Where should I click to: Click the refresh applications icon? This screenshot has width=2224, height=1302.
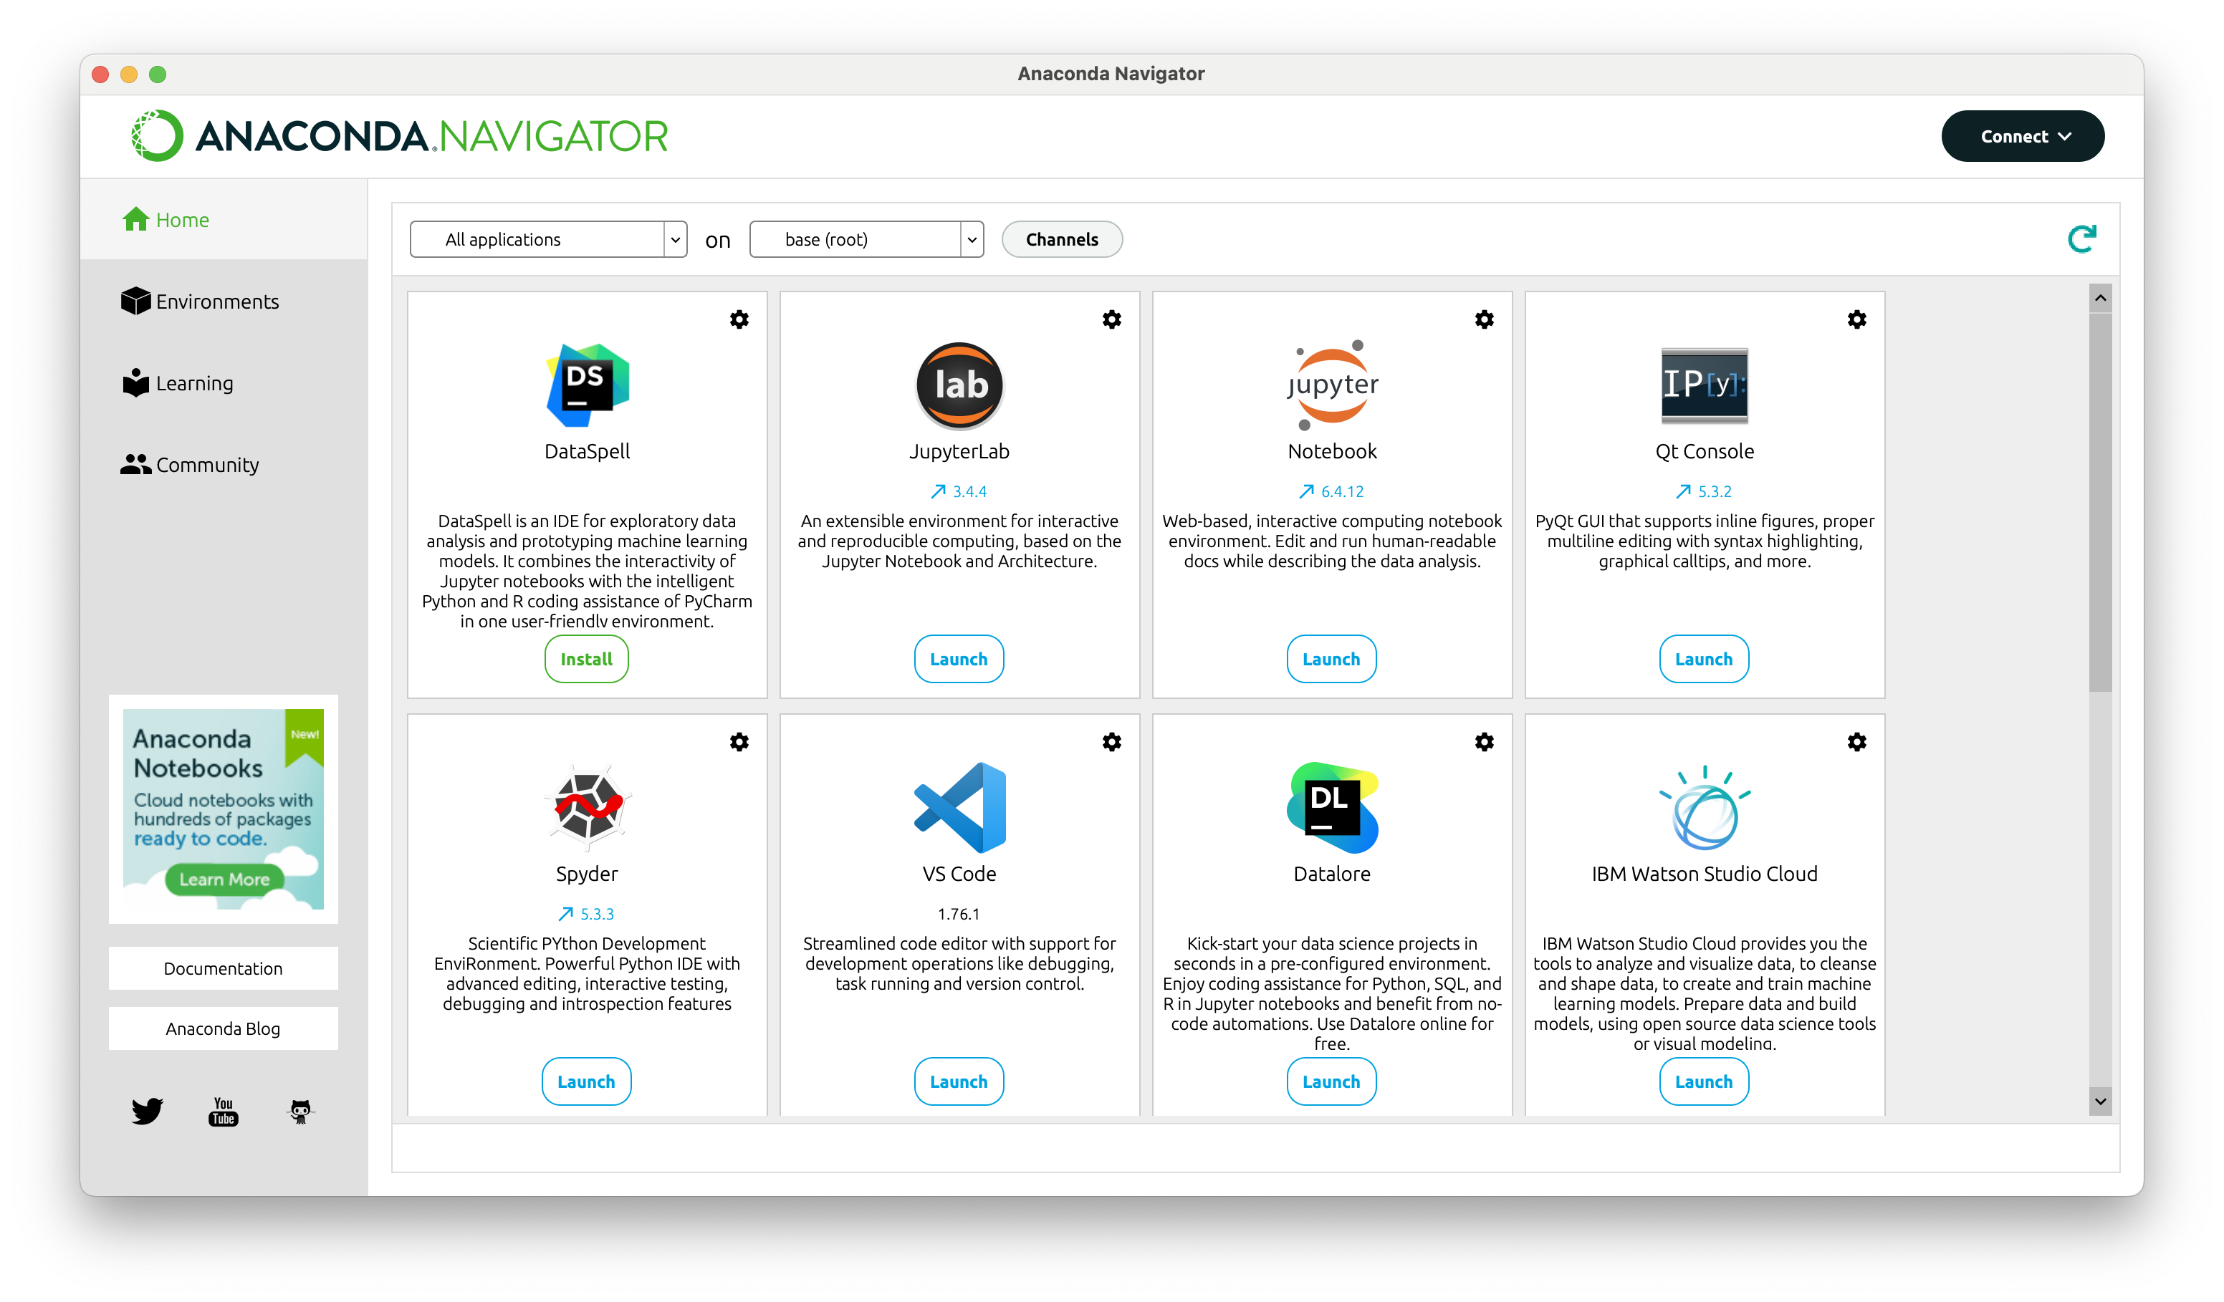pos(2081,239)
